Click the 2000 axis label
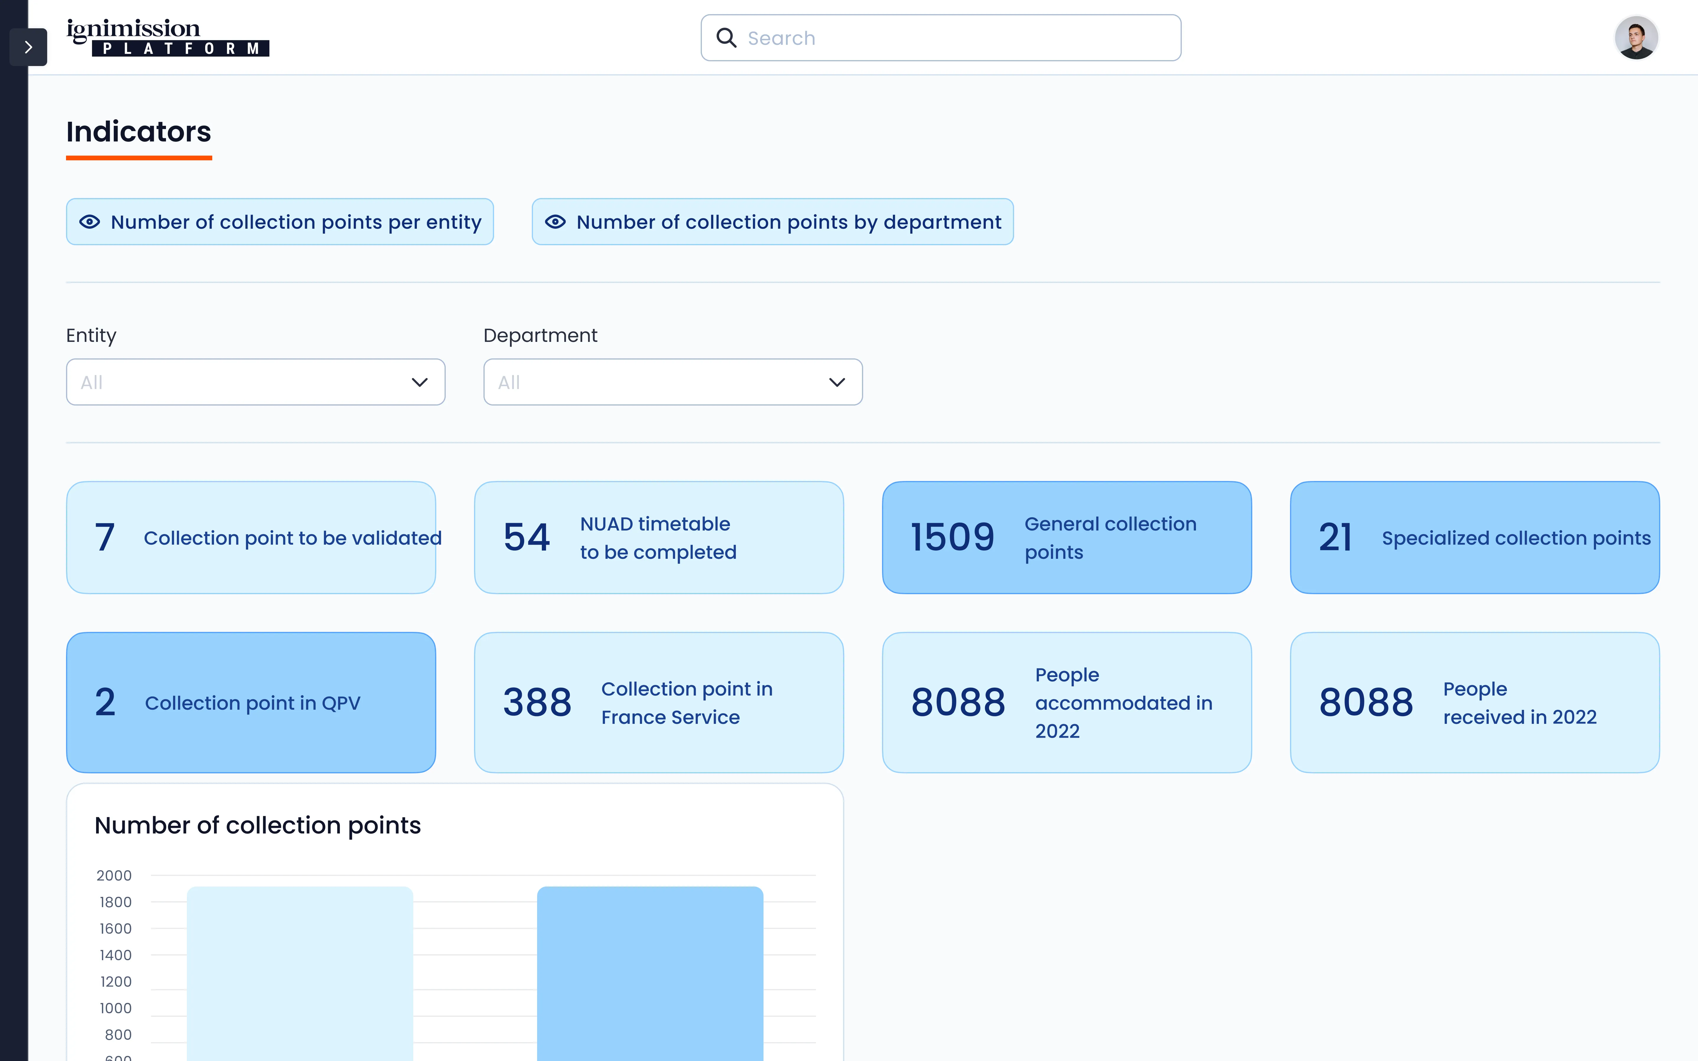 click(x=114, y=875)
